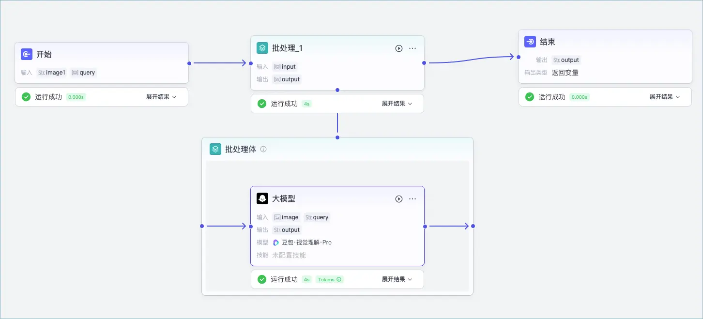The height and width of the screenshot is (319, 703).
Task: Open the 批处理_1 node more options menu
Action: pyautogui.click(x=413, y=48)
